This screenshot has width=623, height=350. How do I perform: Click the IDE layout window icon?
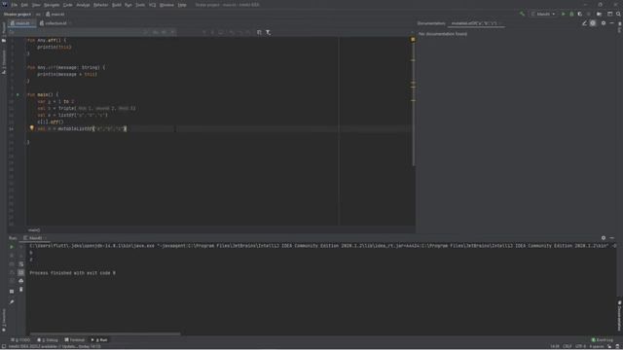pyautogui.click(x=610, y=14)
